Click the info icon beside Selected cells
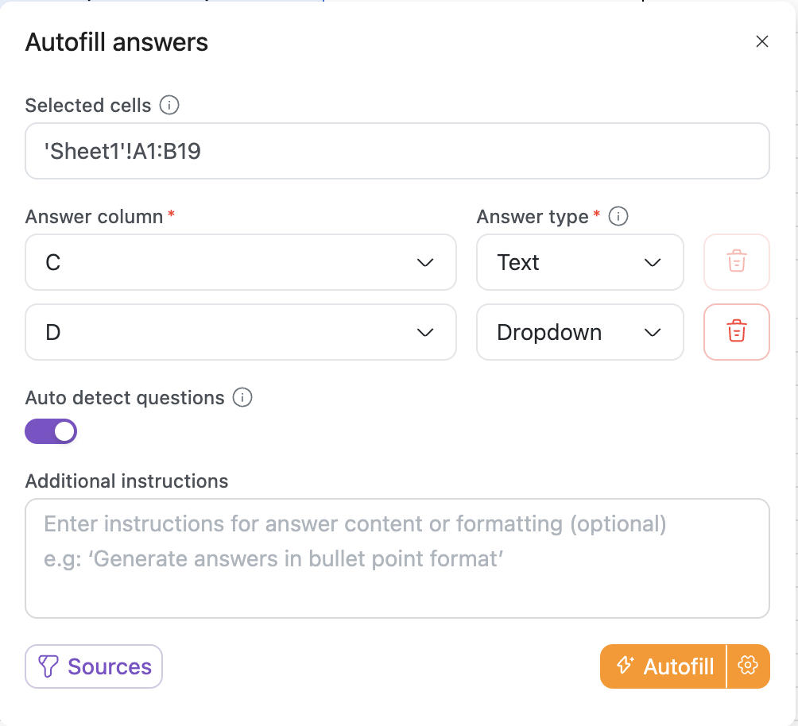Viewport: 798px width, 726px height. coord(169,106)
